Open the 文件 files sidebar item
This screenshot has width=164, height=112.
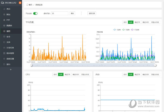tap(11, 42)
